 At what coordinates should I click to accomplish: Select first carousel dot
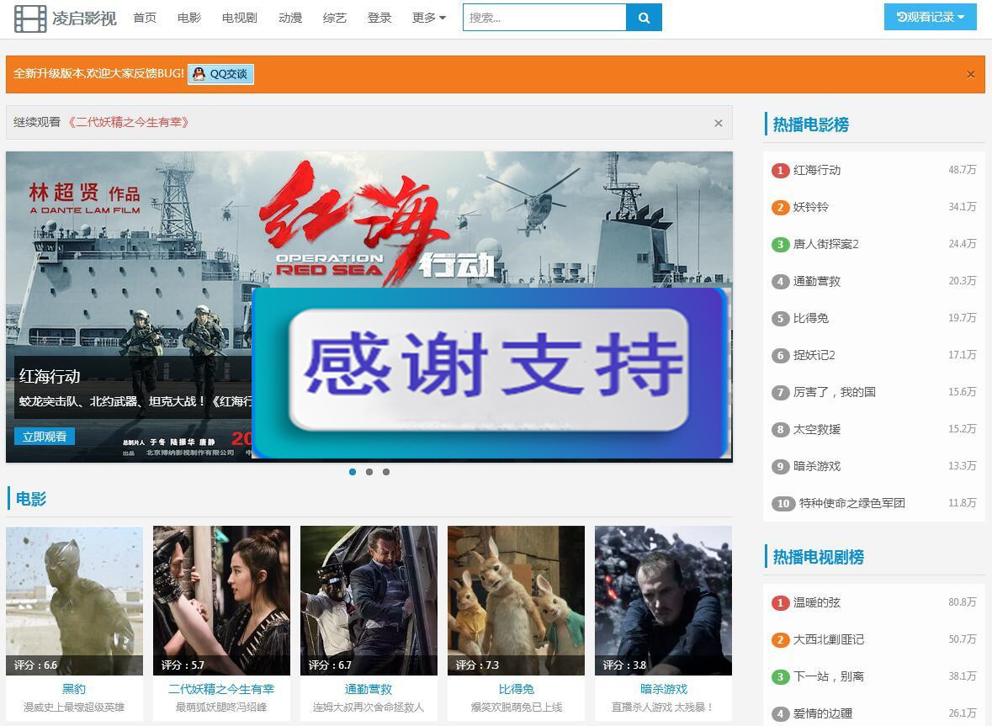[353, 472]
